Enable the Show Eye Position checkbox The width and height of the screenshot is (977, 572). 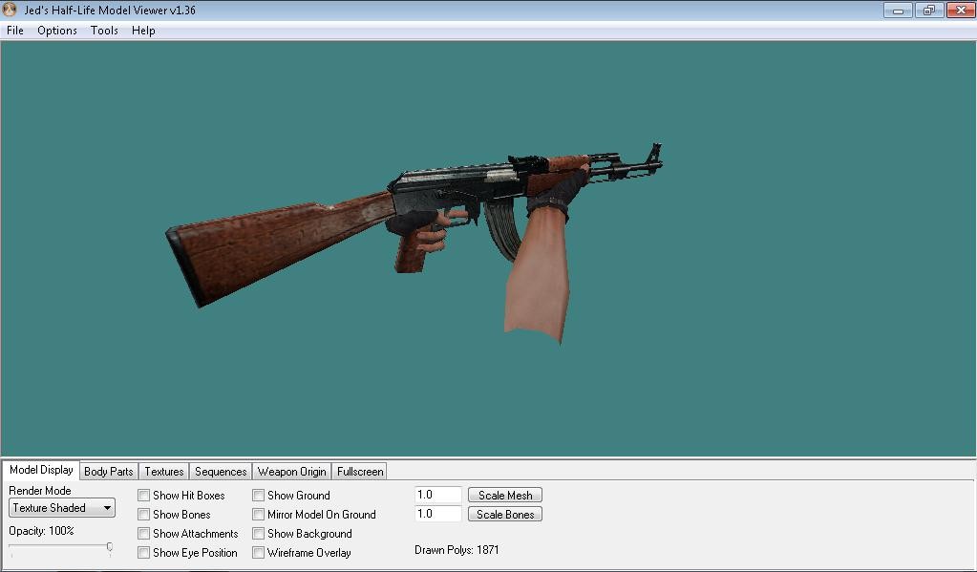[144, 553]
